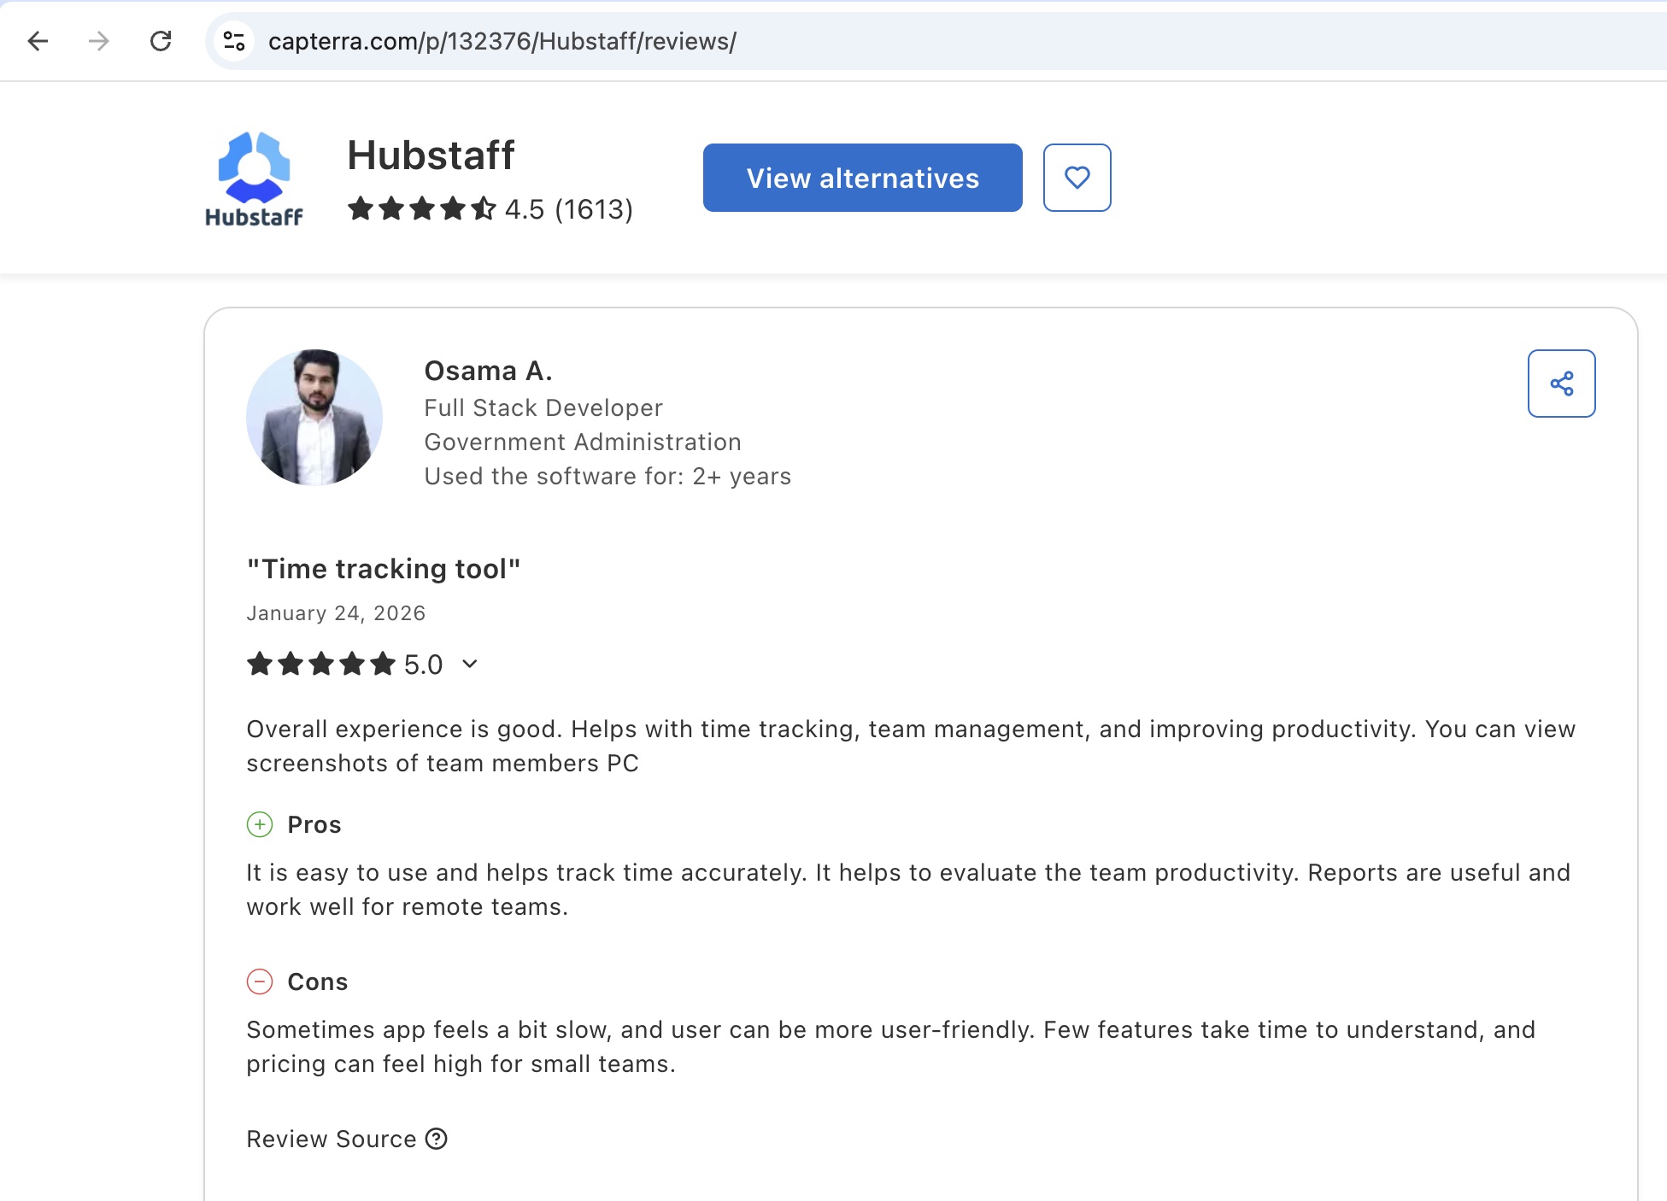Click the January 24, 2026 date
Image resolution: width=1667 pixels, height=1201 pixels.
(336, 613)
